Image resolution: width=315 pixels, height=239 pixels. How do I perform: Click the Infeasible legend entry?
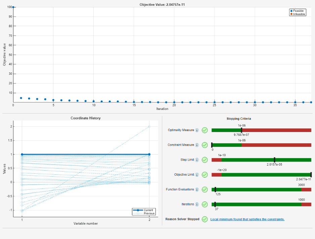point(298,14)
